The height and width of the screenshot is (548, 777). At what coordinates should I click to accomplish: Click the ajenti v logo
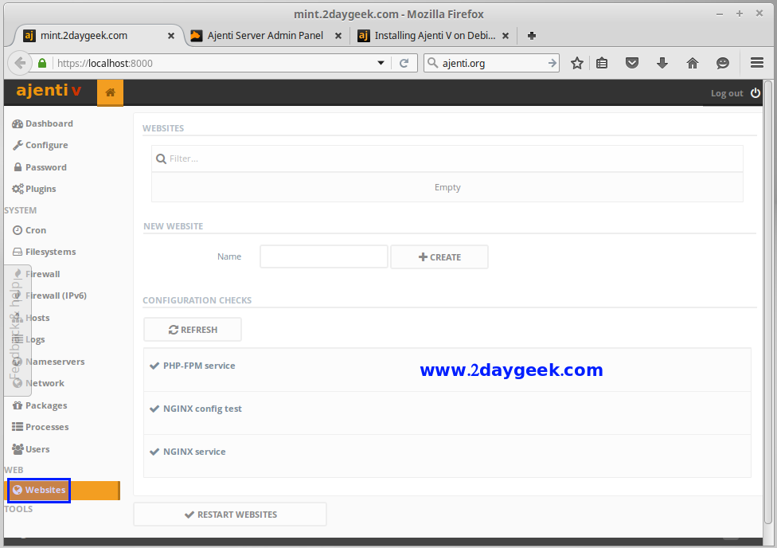[x=49, y=90]
